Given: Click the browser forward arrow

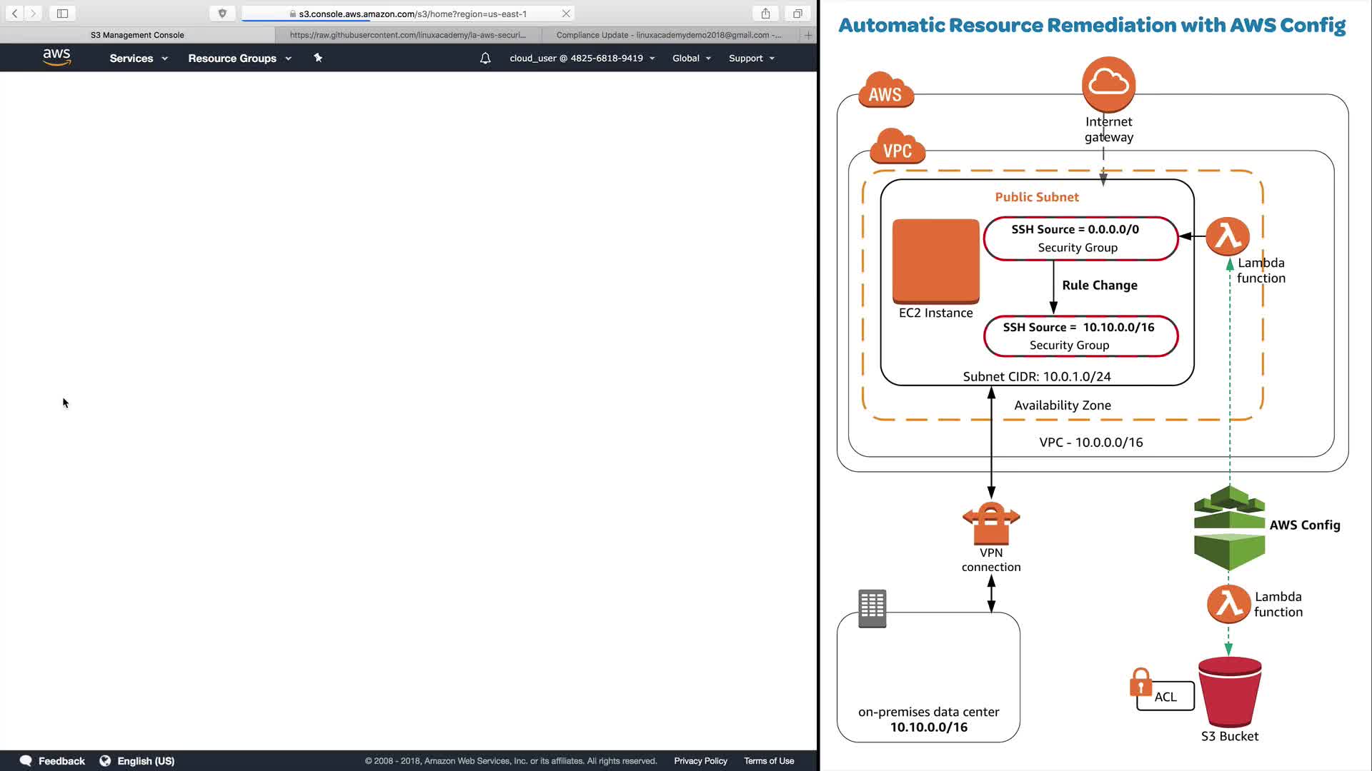Looking at the screenshot, I should pyautogui.click(x=33, y=14).
